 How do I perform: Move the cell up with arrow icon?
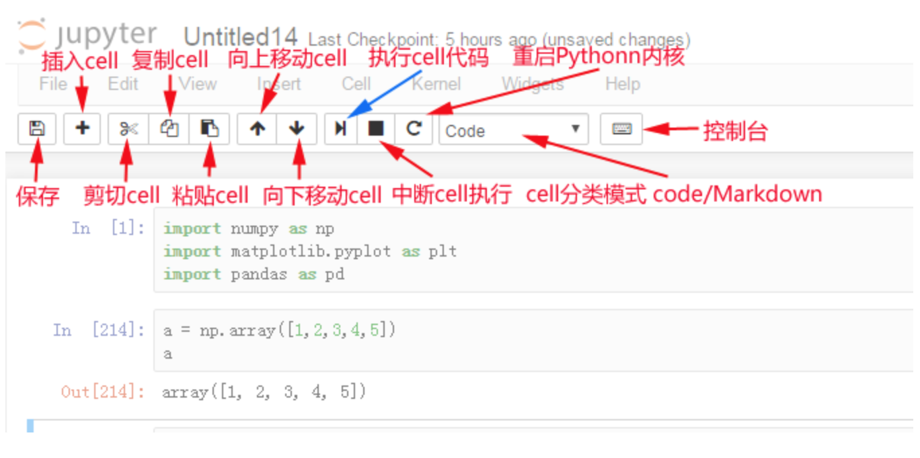(x=258, y=128)
